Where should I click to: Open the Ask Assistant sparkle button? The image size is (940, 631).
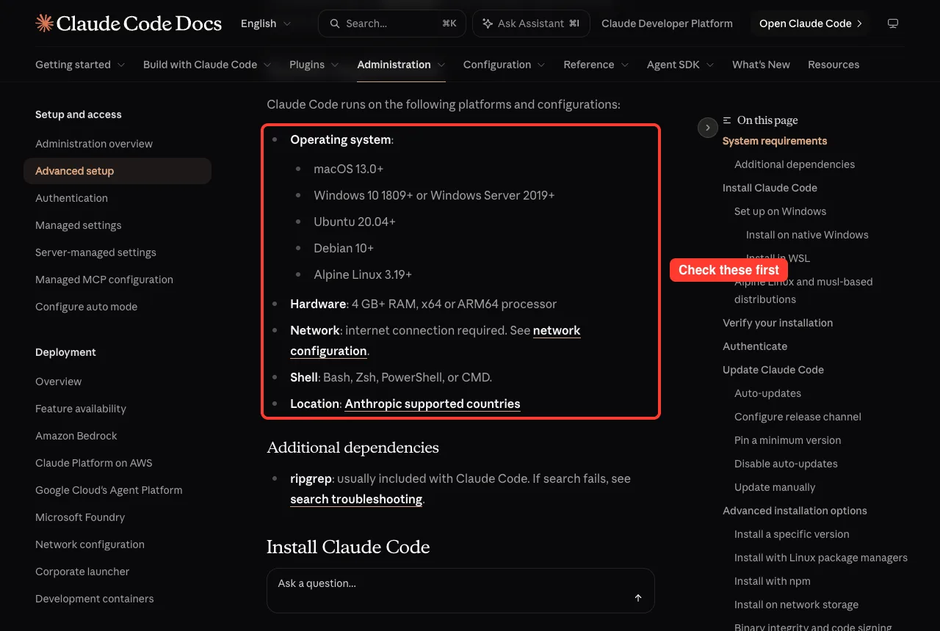click(x=531, y=23)
